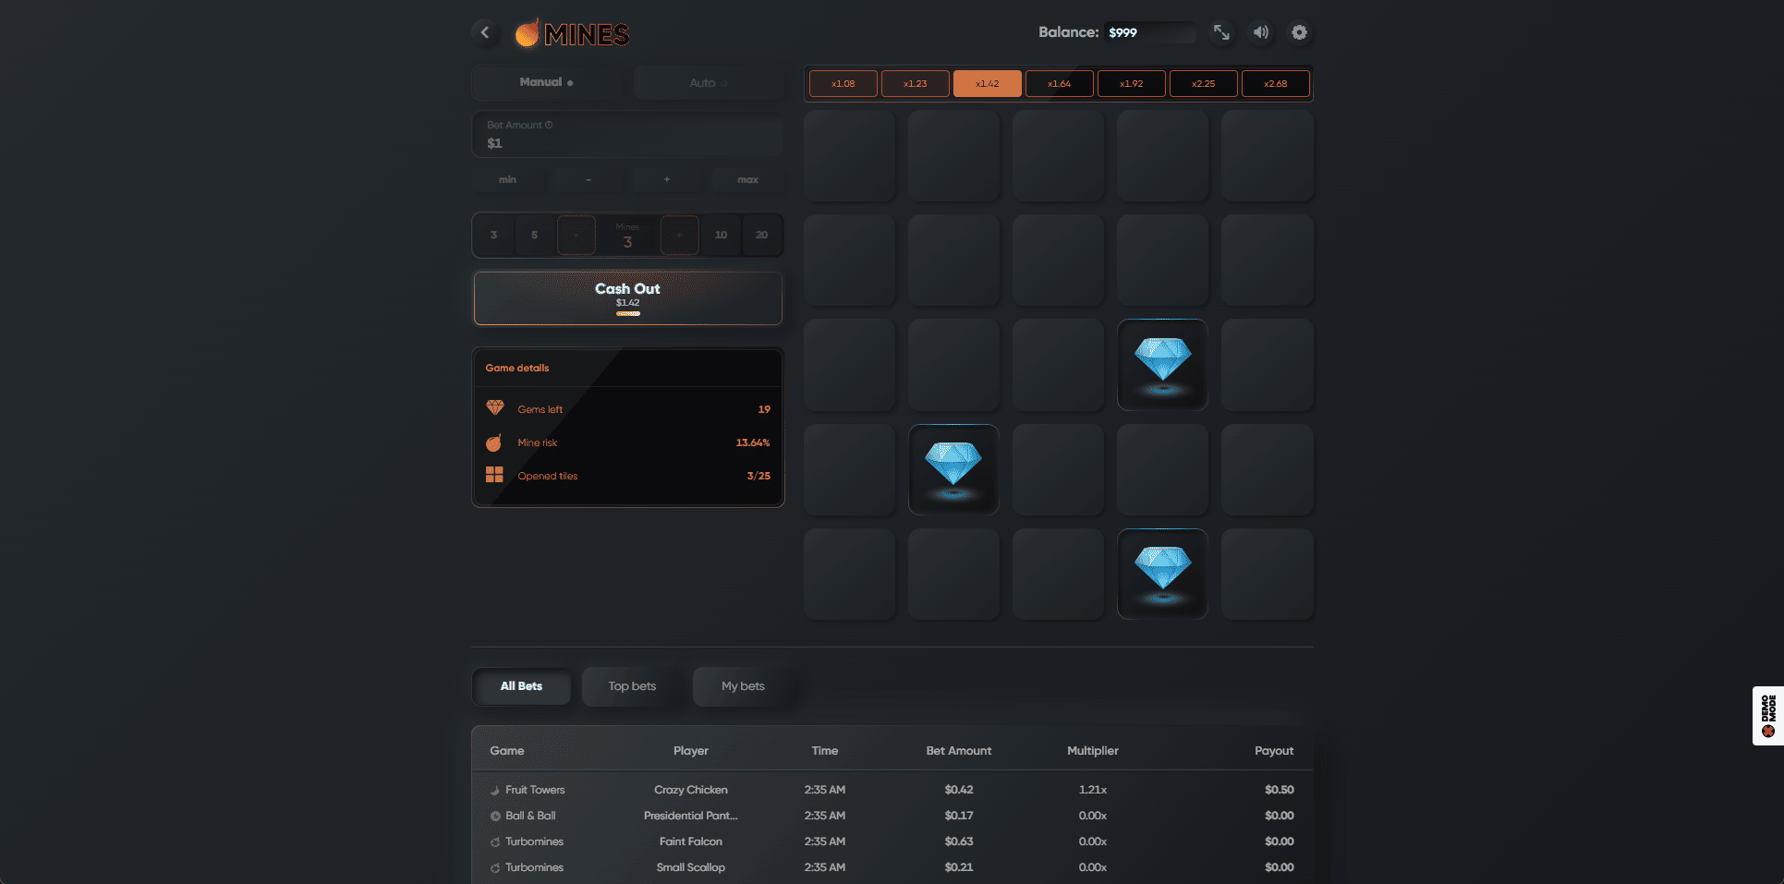Open the All Bets tab
Viewport: 1784px width, 884px height.
[x=521, y=686]
